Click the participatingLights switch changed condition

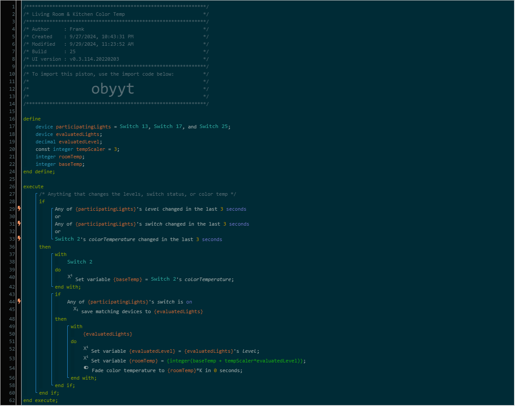[152, 225]
